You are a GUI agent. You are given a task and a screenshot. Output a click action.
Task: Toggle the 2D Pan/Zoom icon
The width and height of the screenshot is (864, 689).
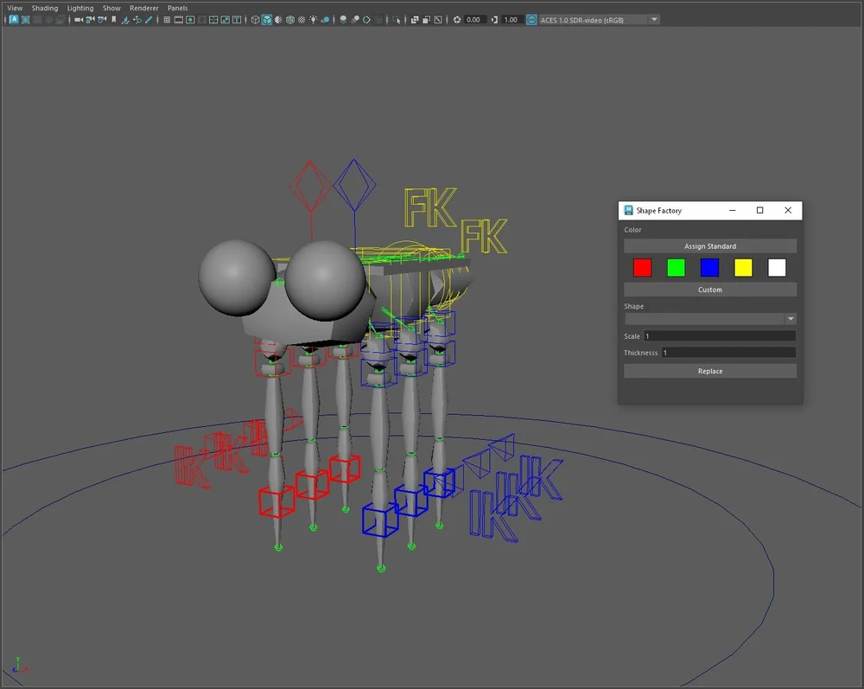tap(137, 20)
